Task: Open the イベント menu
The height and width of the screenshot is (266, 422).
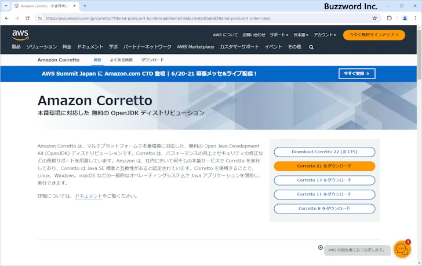Action: [273, 47]
